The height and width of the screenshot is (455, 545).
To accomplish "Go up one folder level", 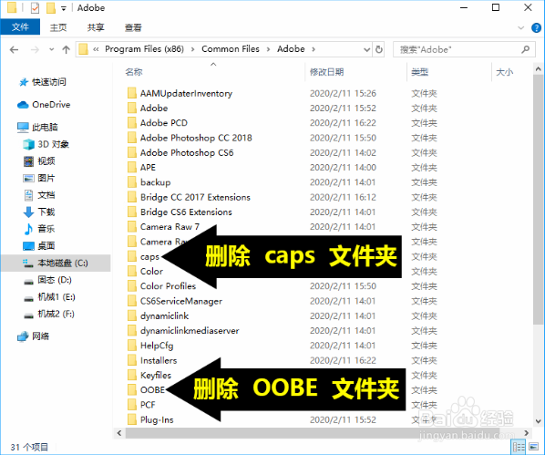I will click(66, 50).
